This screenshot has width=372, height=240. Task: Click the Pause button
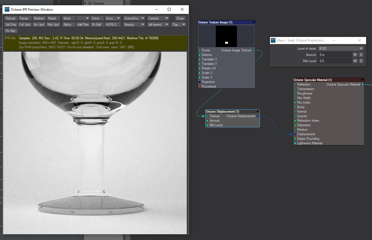click(25, 18)
